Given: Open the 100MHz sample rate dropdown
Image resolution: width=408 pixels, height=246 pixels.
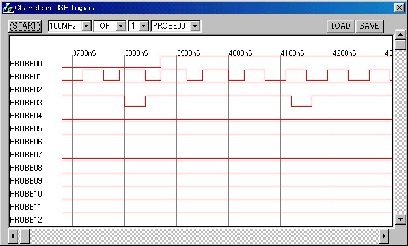Looking at the screenshot, I should click(86, 26).
